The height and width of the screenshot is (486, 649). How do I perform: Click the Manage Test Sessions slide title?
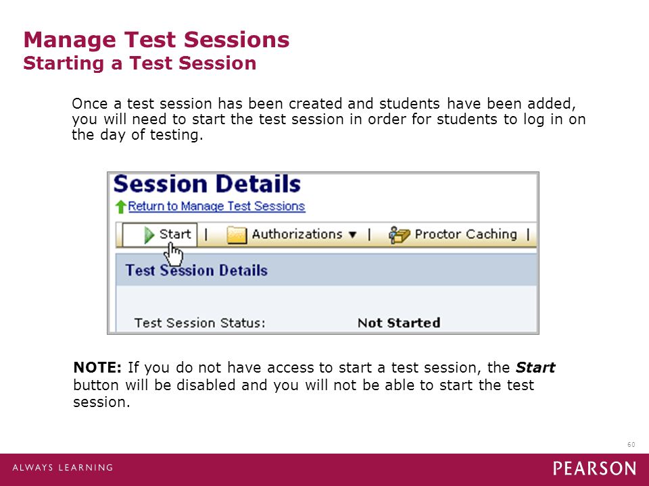coord(156,40)
